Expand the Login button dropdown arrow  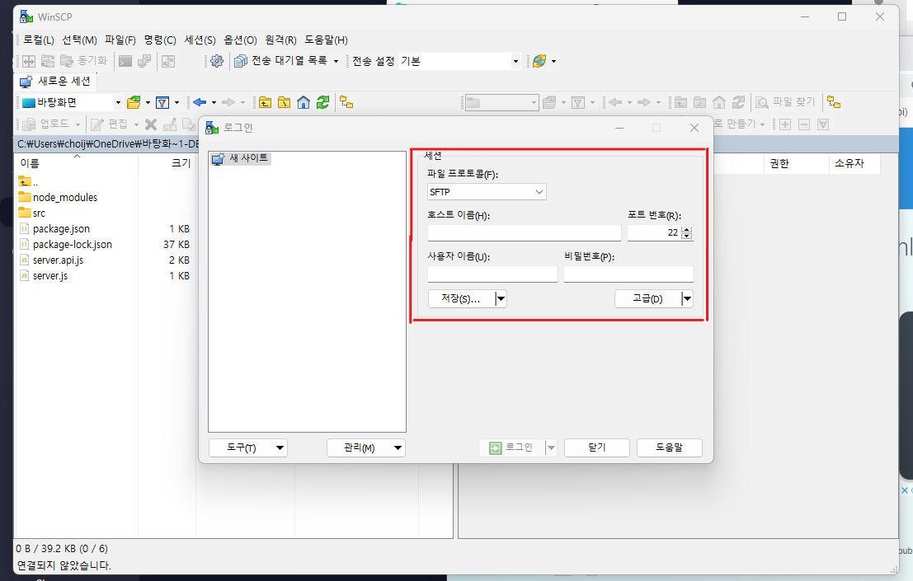point(551,447)
